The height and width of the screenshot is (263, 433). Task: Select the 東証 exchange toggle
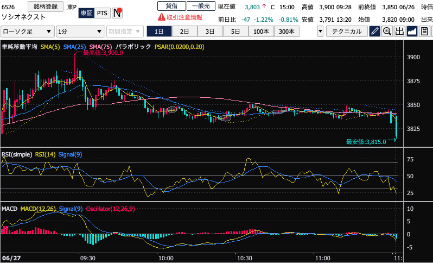[86, 12]
